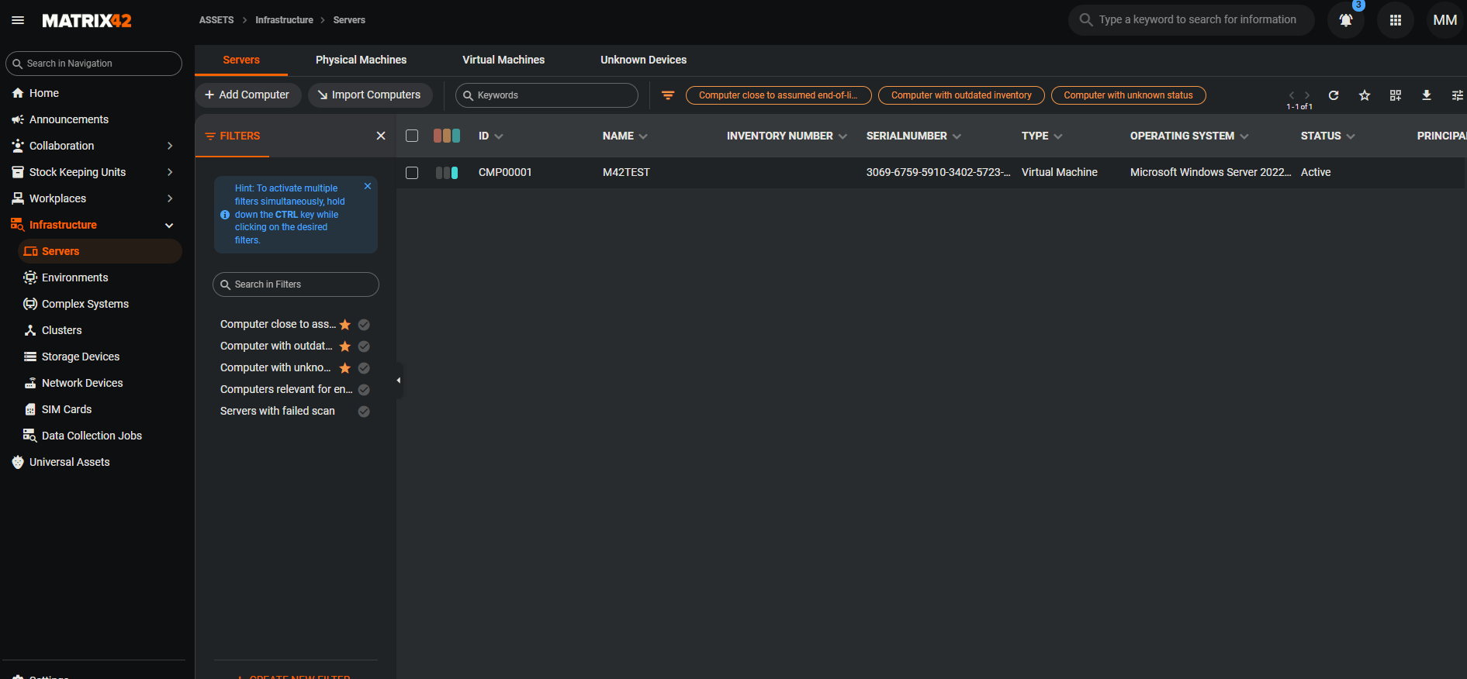Unfavorite the 'Computer with outdat...' filter star

pos(345,346)
